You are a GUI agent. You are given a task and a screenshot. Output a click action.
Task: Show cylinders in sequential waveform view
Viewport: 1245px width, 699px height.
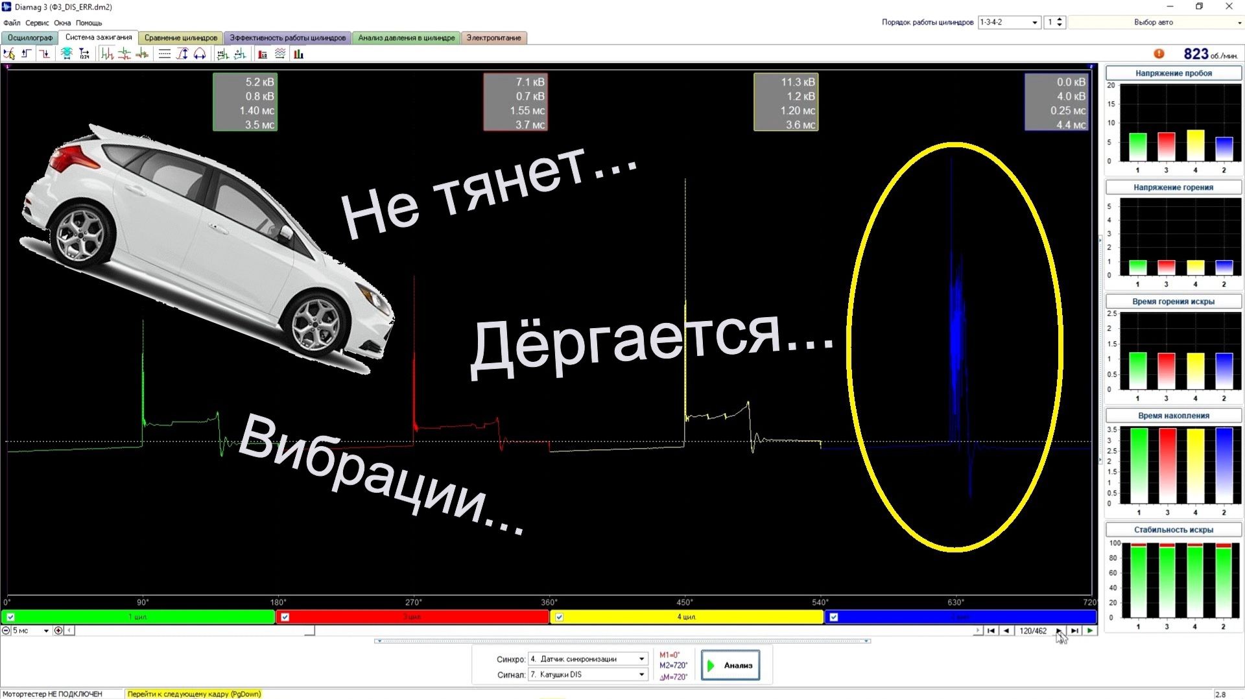108,54
